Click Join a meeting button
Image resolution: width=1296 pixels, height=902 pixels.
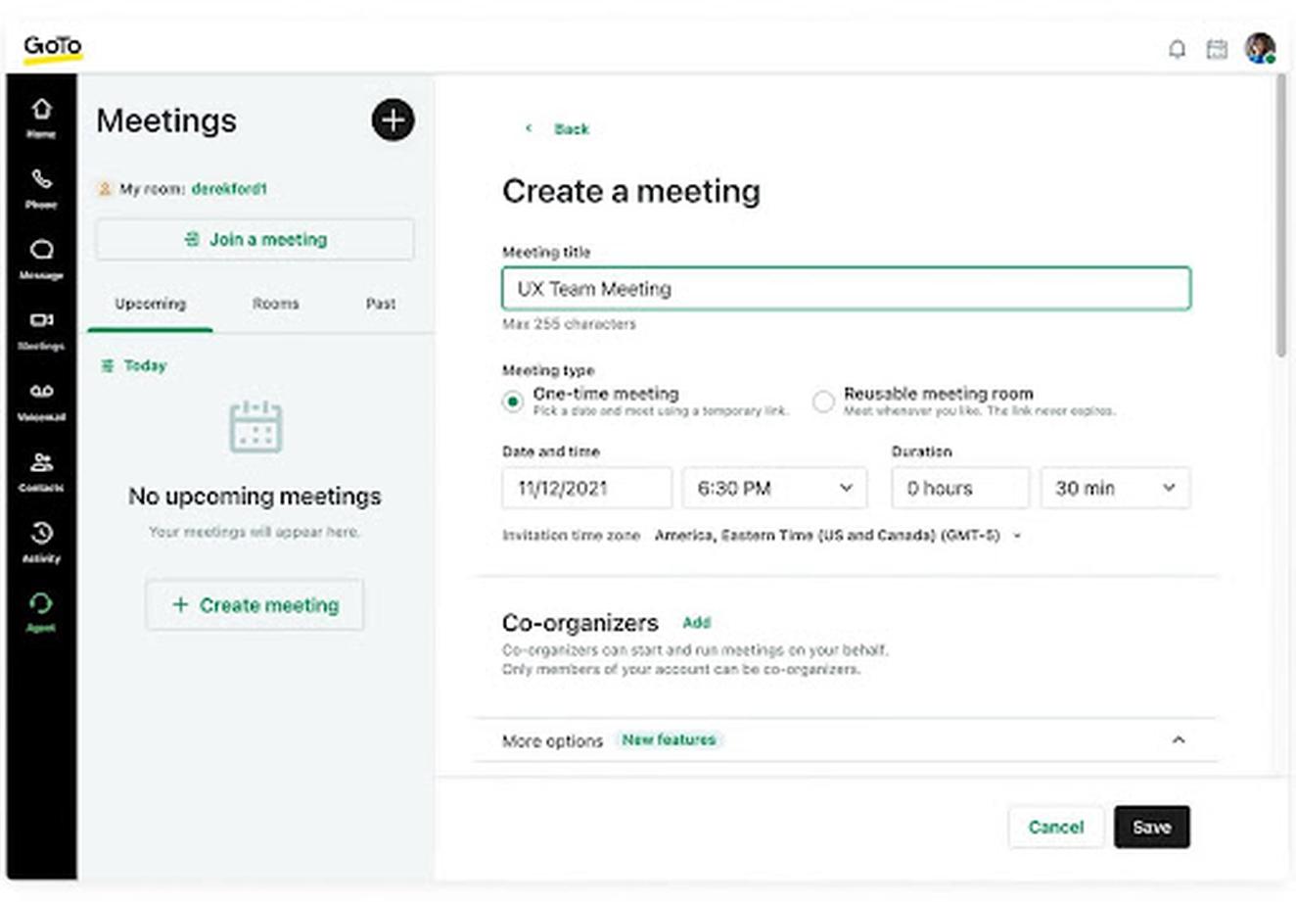coord(255,239)
